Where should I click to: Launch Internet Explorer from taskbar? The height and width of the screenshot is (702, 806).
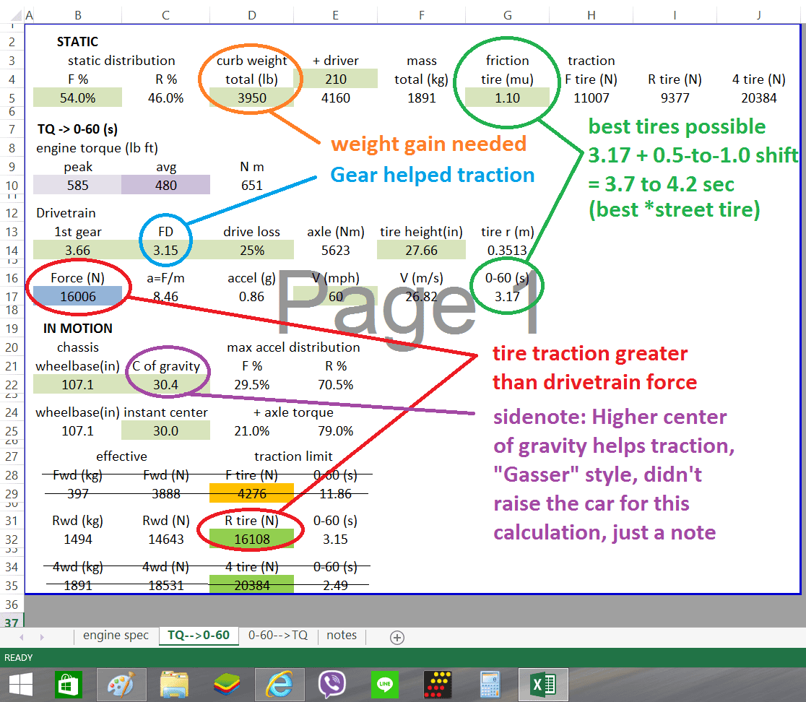pyautogui.click(x=279, y=685)
